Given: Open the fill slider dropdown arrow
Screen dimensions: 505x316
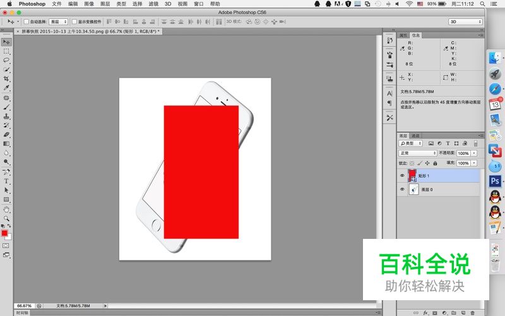Looking at the screenshot, I should pyautogui.click(x=474, y=163).
